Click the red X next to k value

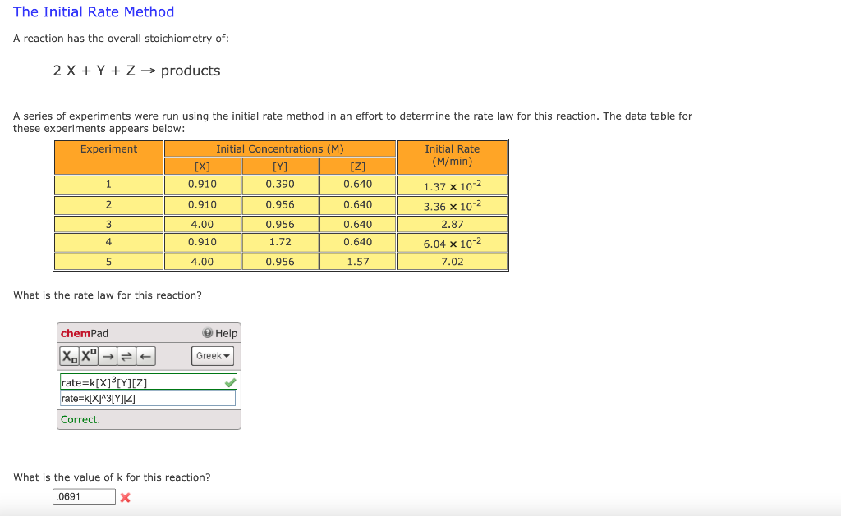tap(125, 497)
